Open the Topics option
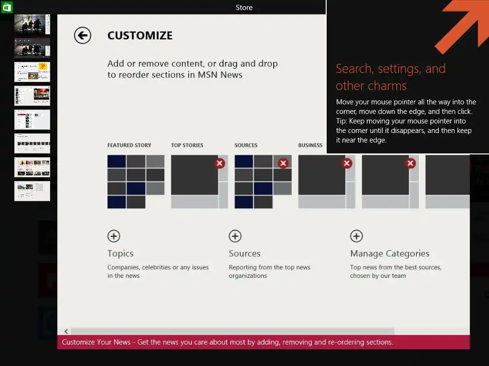489x366 pixels. point(120,254)
